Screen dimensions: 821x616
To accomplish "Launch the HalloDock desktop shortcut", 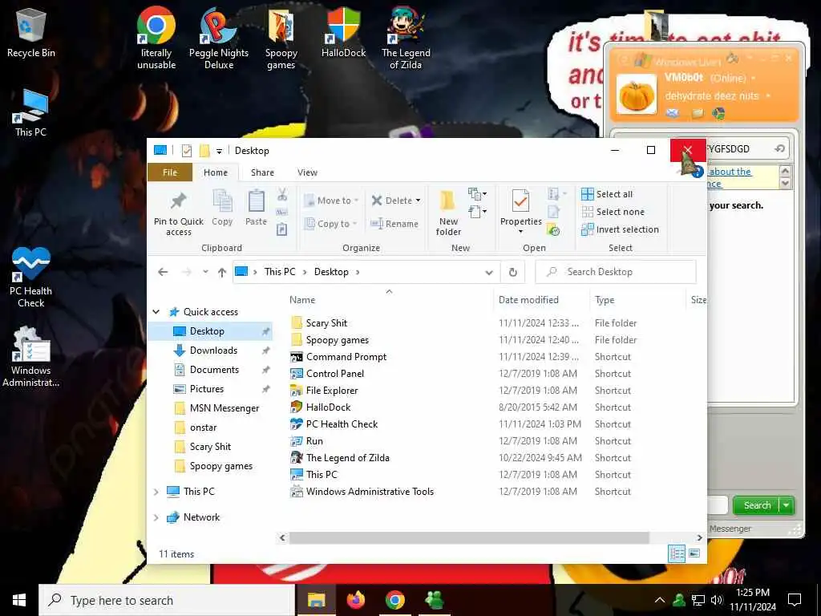I will click(x=343, y=32).
